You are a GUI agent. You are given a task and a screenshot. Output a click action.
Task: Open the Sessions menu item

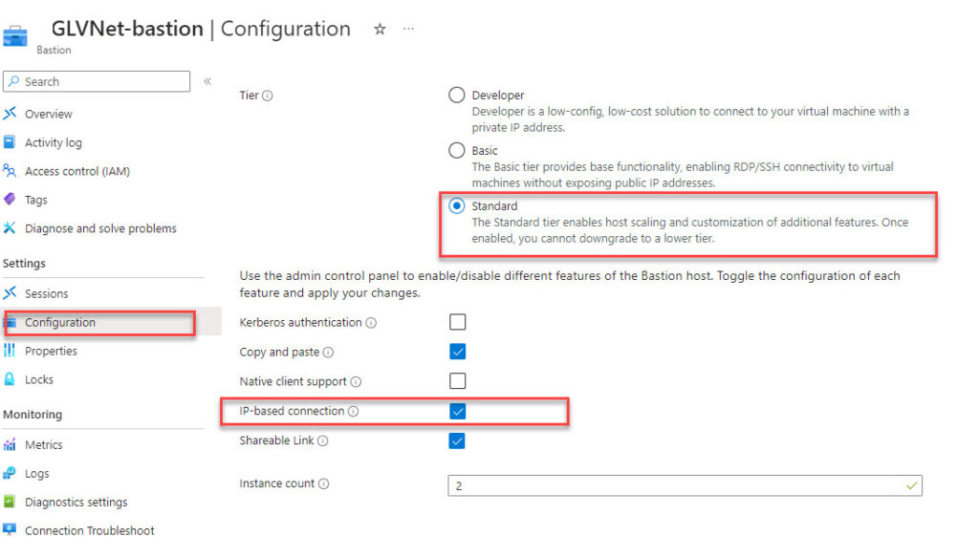[x=46, y=293]
